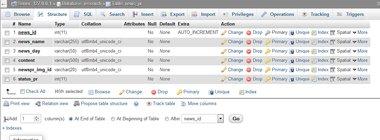Switch to the SQL tab
This screenshot has height=140, width=380.
click(84, 15)
